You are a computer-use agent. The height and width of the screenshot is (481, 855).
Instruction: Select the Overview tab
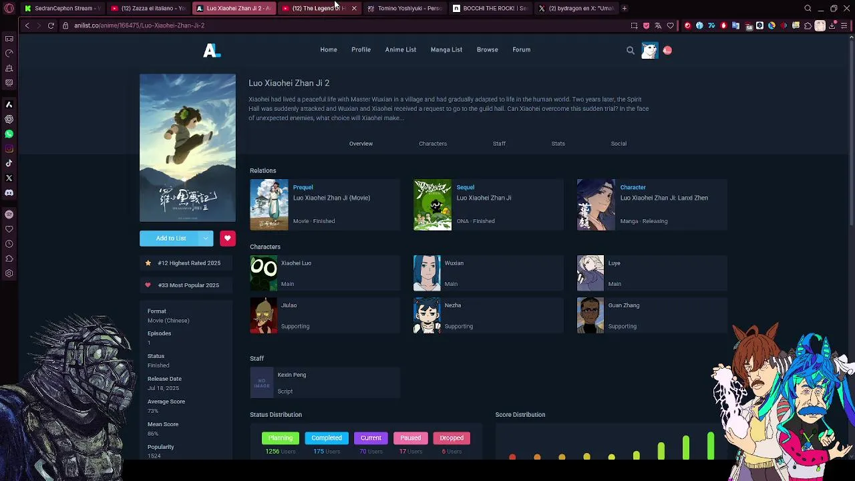[x=361, y=144]
